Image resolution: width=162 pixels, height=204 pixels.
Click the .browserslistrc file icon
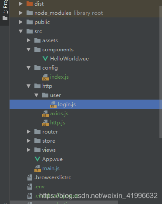click(30, 177)
